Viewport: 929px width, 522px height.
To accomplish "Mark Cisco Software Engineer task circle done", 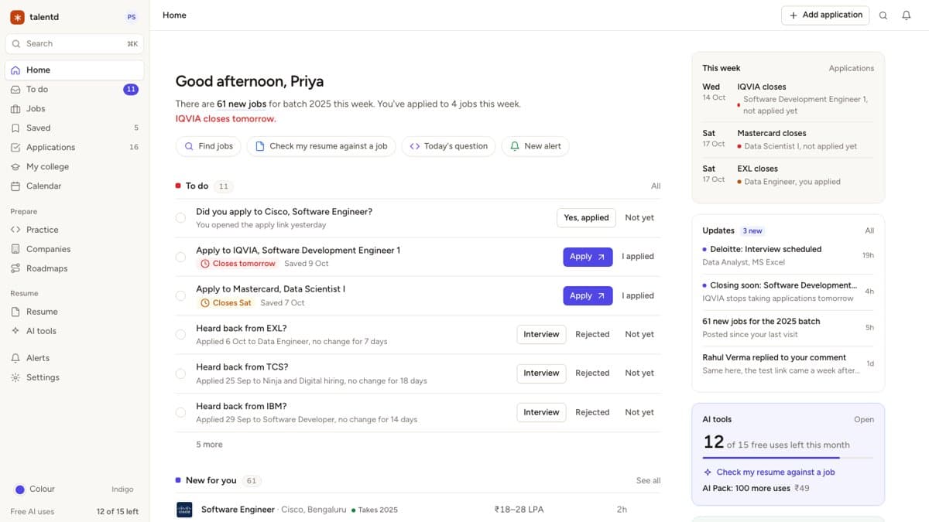I will [x=180, y=218].
